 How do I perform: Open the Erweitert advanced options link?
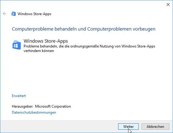pos(19,96)
